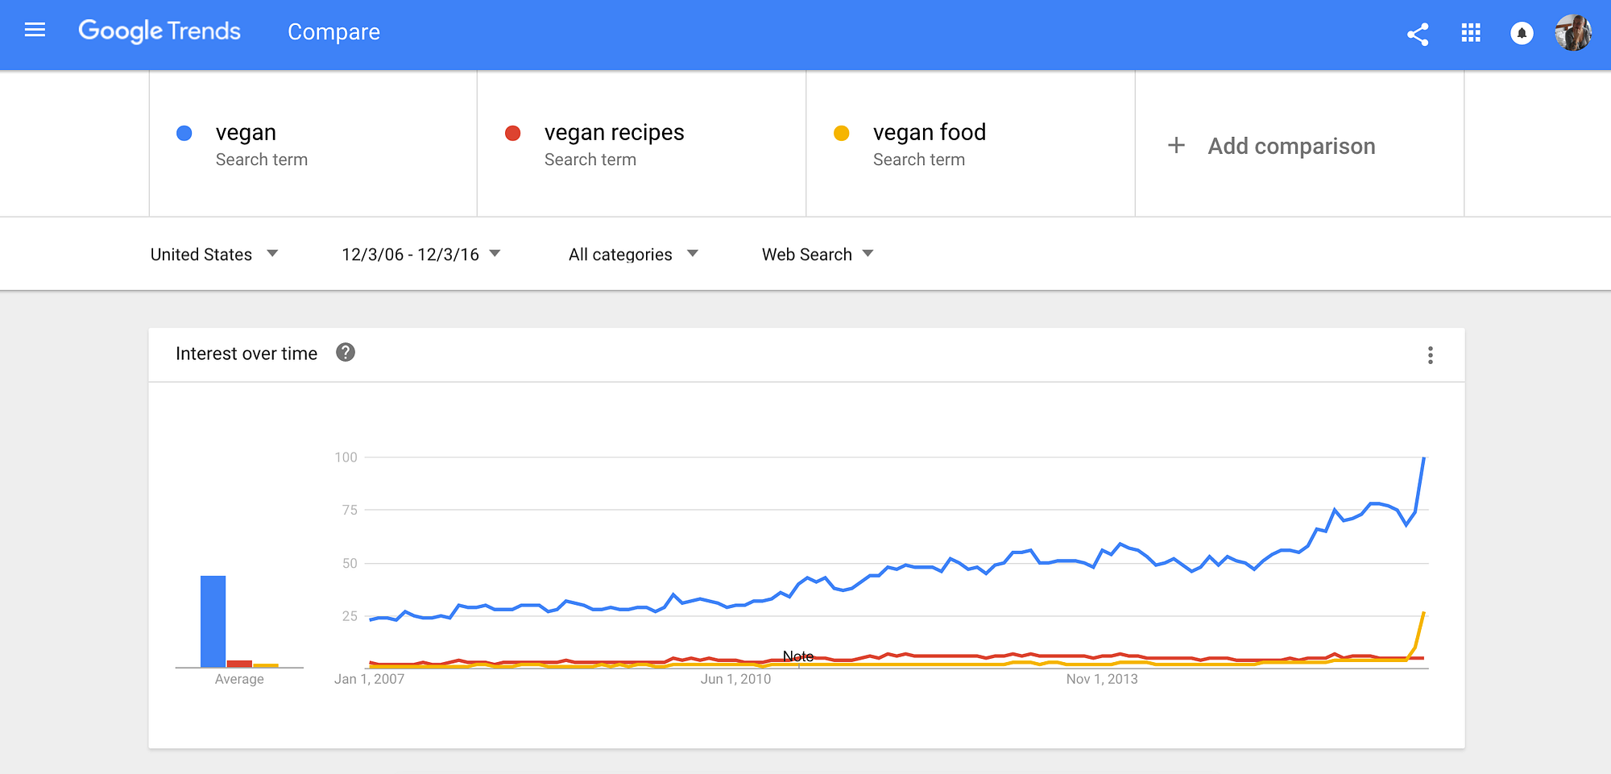Click the Note marker on the chart
Image resolution: width=1611 pixels, height=774 pixels.
798,656
